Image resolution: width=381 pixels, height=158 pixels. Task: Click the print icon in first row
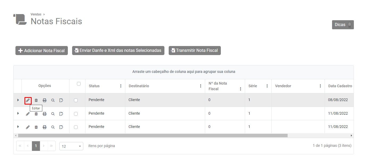point(45,100)
